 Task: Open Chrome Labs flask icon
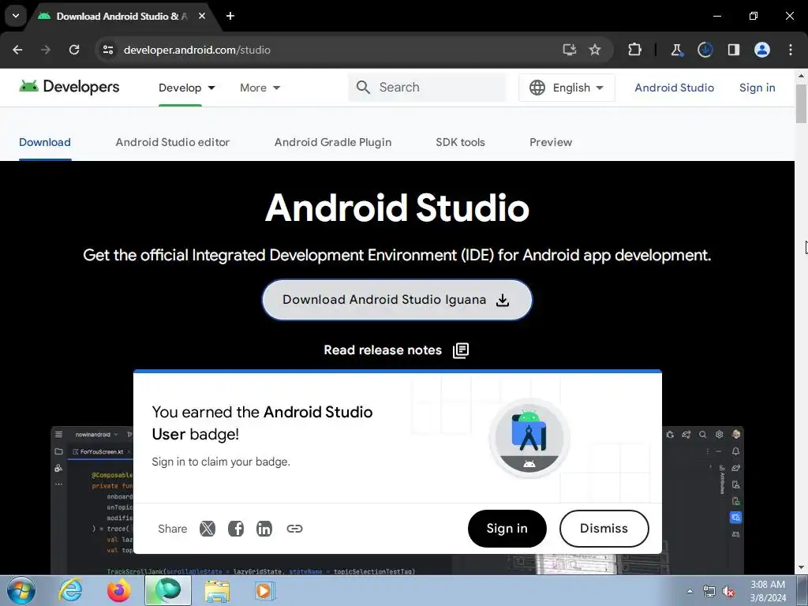tap(676, 50)
